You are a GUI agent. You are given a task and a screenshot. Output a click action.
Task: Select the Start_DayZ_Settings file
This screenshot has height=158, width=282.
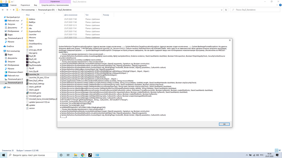tap(37, 84)
